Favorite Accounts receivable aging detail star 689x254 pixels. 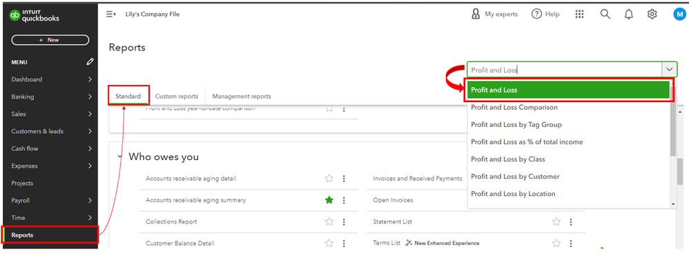click(329, 178)
